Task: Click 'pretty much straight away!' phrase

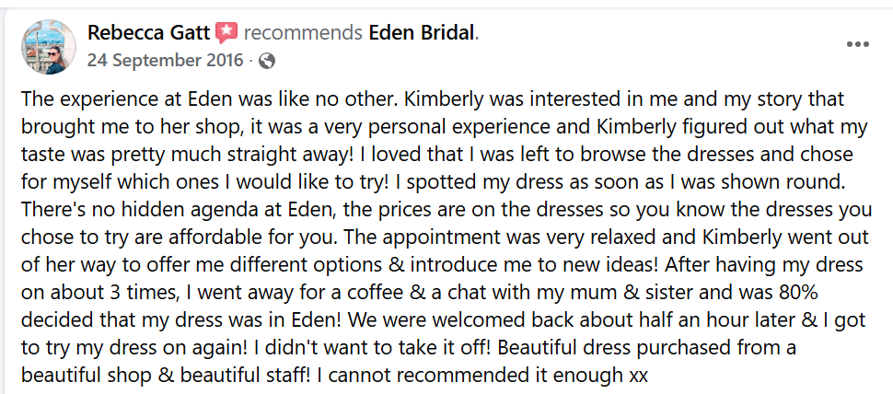Action: [208, 155]
